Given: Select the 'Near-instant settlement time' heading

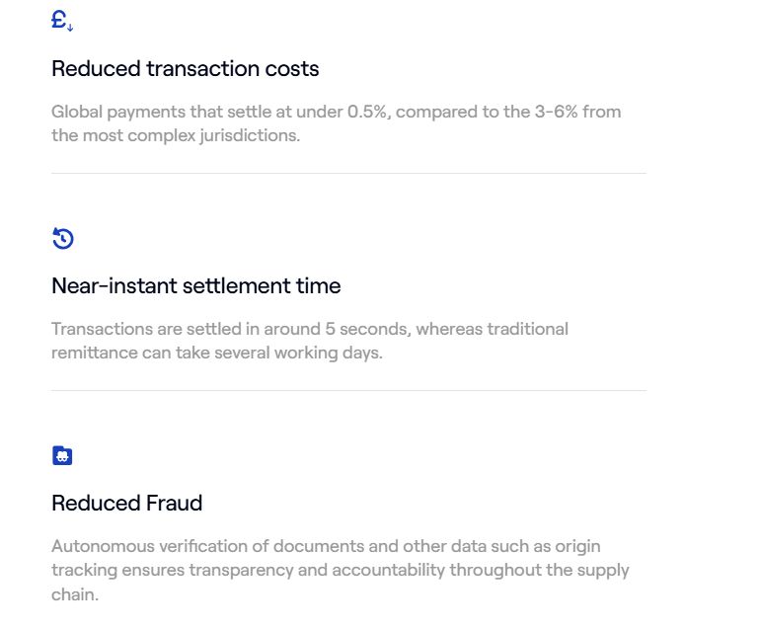Looking at the screenshot, I should pyautogui.click(x=196, y=285).
